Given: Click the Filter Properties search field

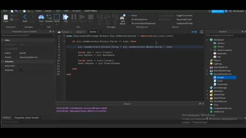Looking at the screenshot, I should (27, 36).
